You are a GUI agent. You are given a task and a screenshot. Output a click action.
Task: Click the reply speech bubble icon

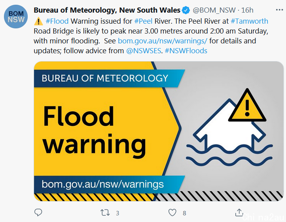(x=38, y=213)
